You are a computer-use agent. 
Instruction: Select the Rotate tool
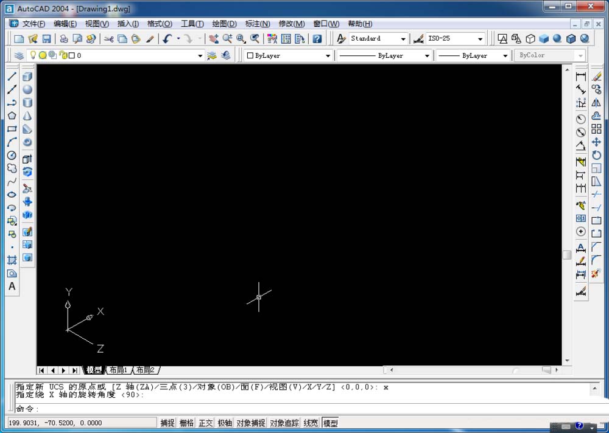coord(596,155)
